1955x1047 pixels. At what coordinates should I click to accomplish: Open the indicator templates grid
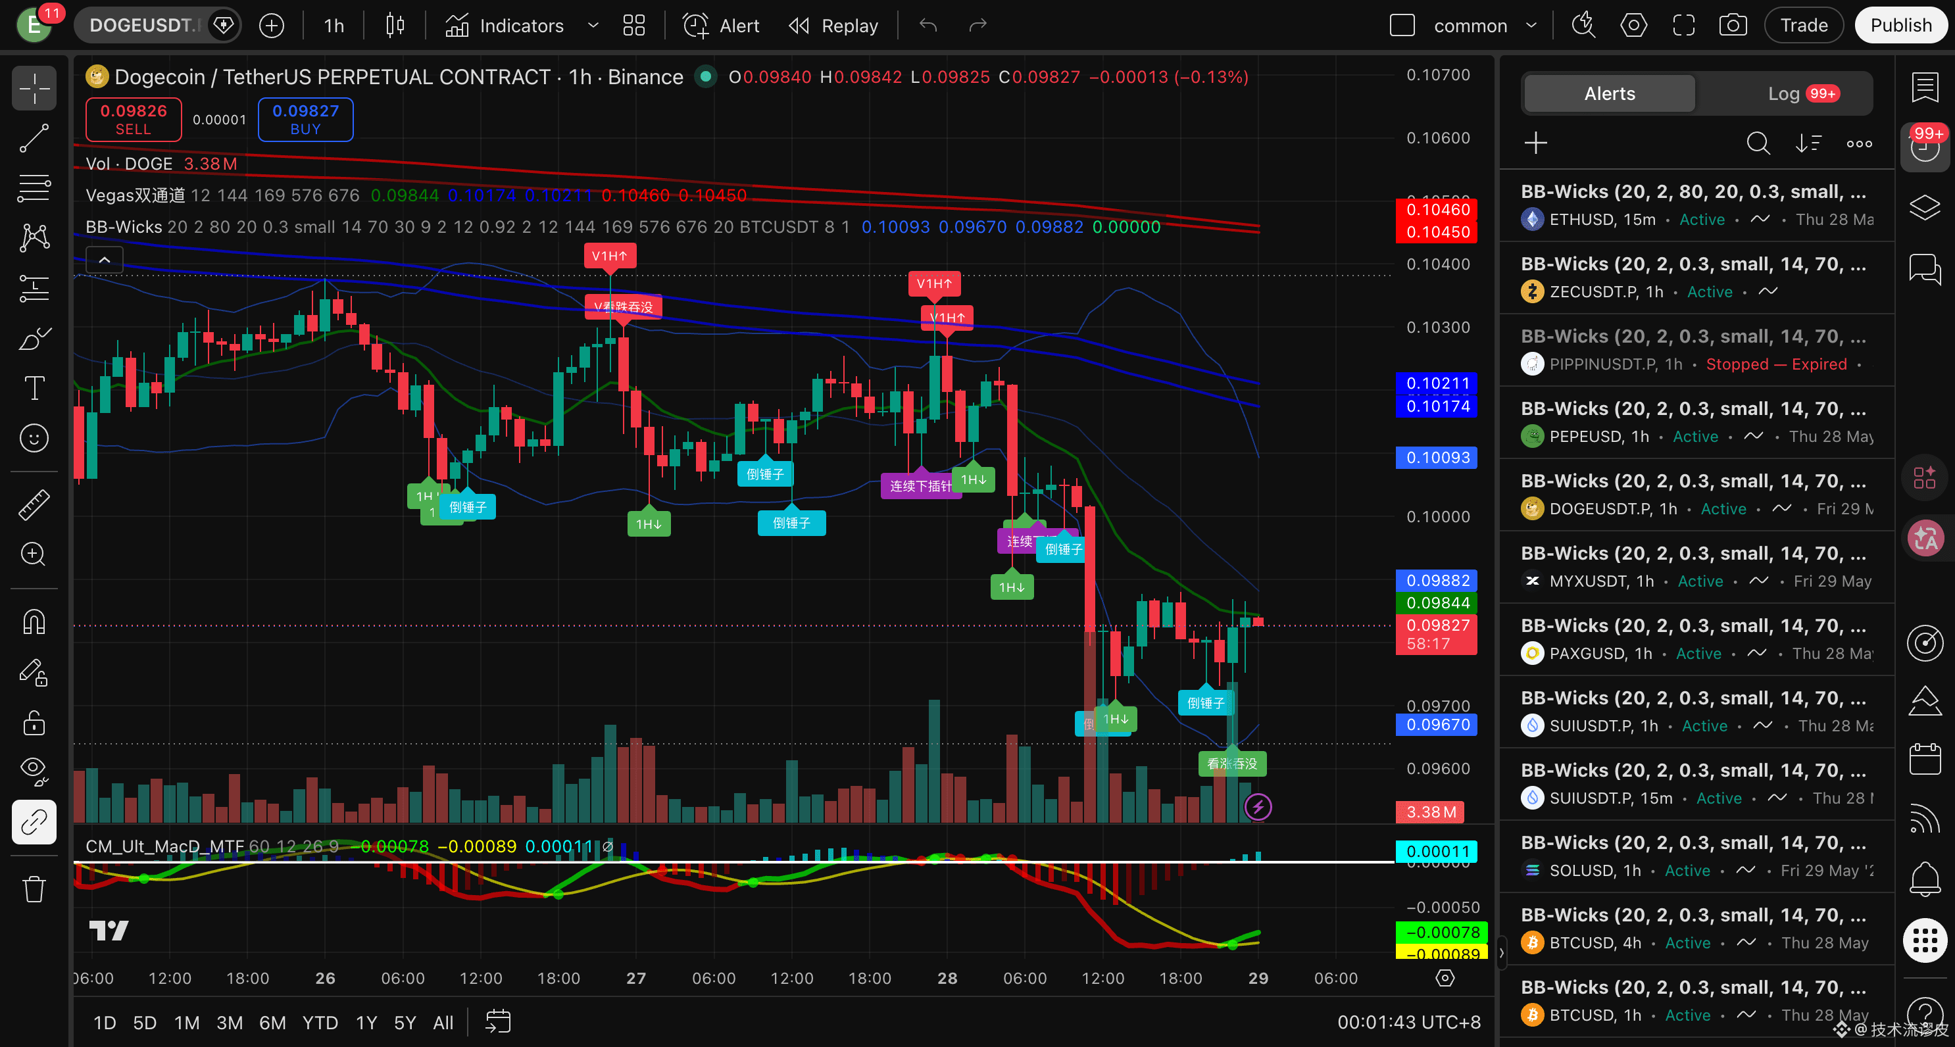click(x=633, y=26)
